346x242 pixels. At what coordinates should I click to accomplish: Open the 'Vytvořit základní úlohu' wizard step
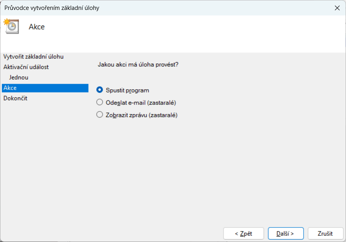click(33, 57)
